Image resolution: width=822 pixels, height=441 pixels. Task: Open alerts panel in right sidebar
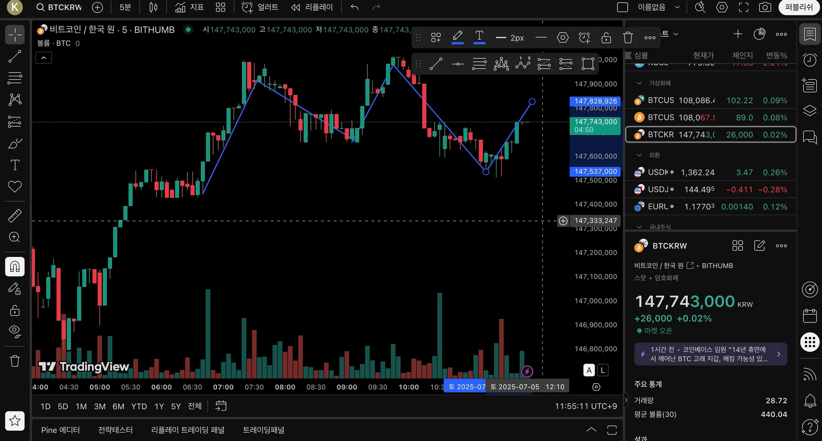tap(810, 60)
